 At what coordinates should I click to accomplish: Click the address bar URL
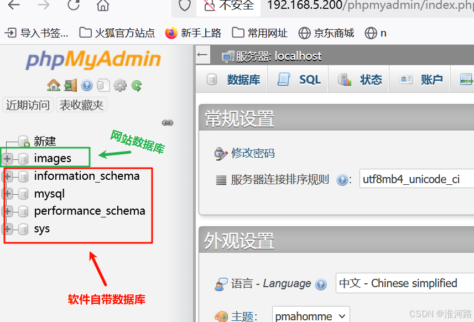tap(371, 5)
